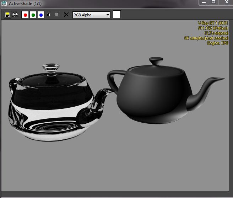
Task: Click the ActiveShade (1:1) window title
Action: pyautogui.click(x=25, y=4)
